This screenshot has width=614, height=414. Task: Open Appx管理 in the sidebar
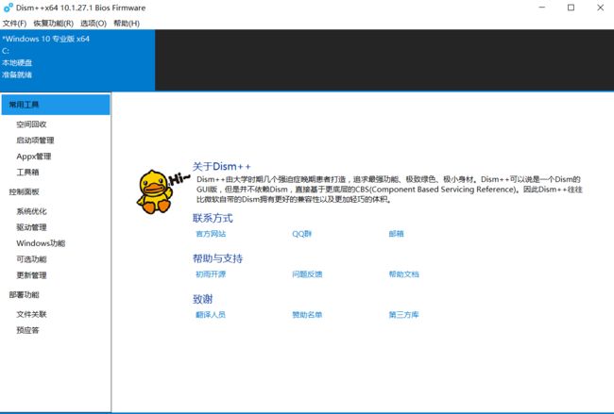(34, 157)
